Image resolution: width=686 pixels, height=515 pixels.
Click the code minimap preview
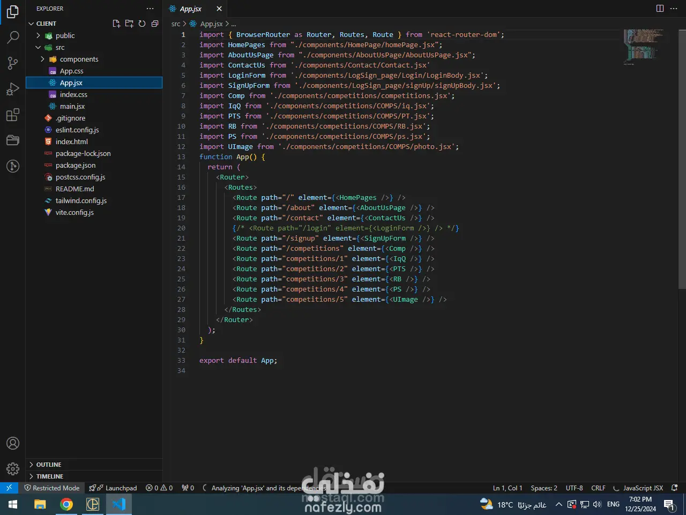[643, 46]
